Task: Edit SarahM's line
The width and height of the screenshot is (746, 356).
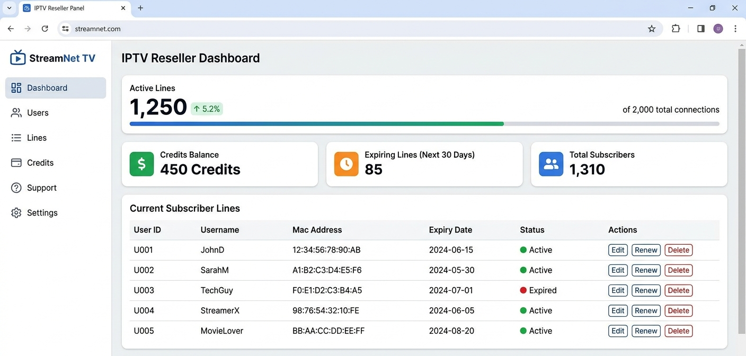Action: click(x=618, y=270)
